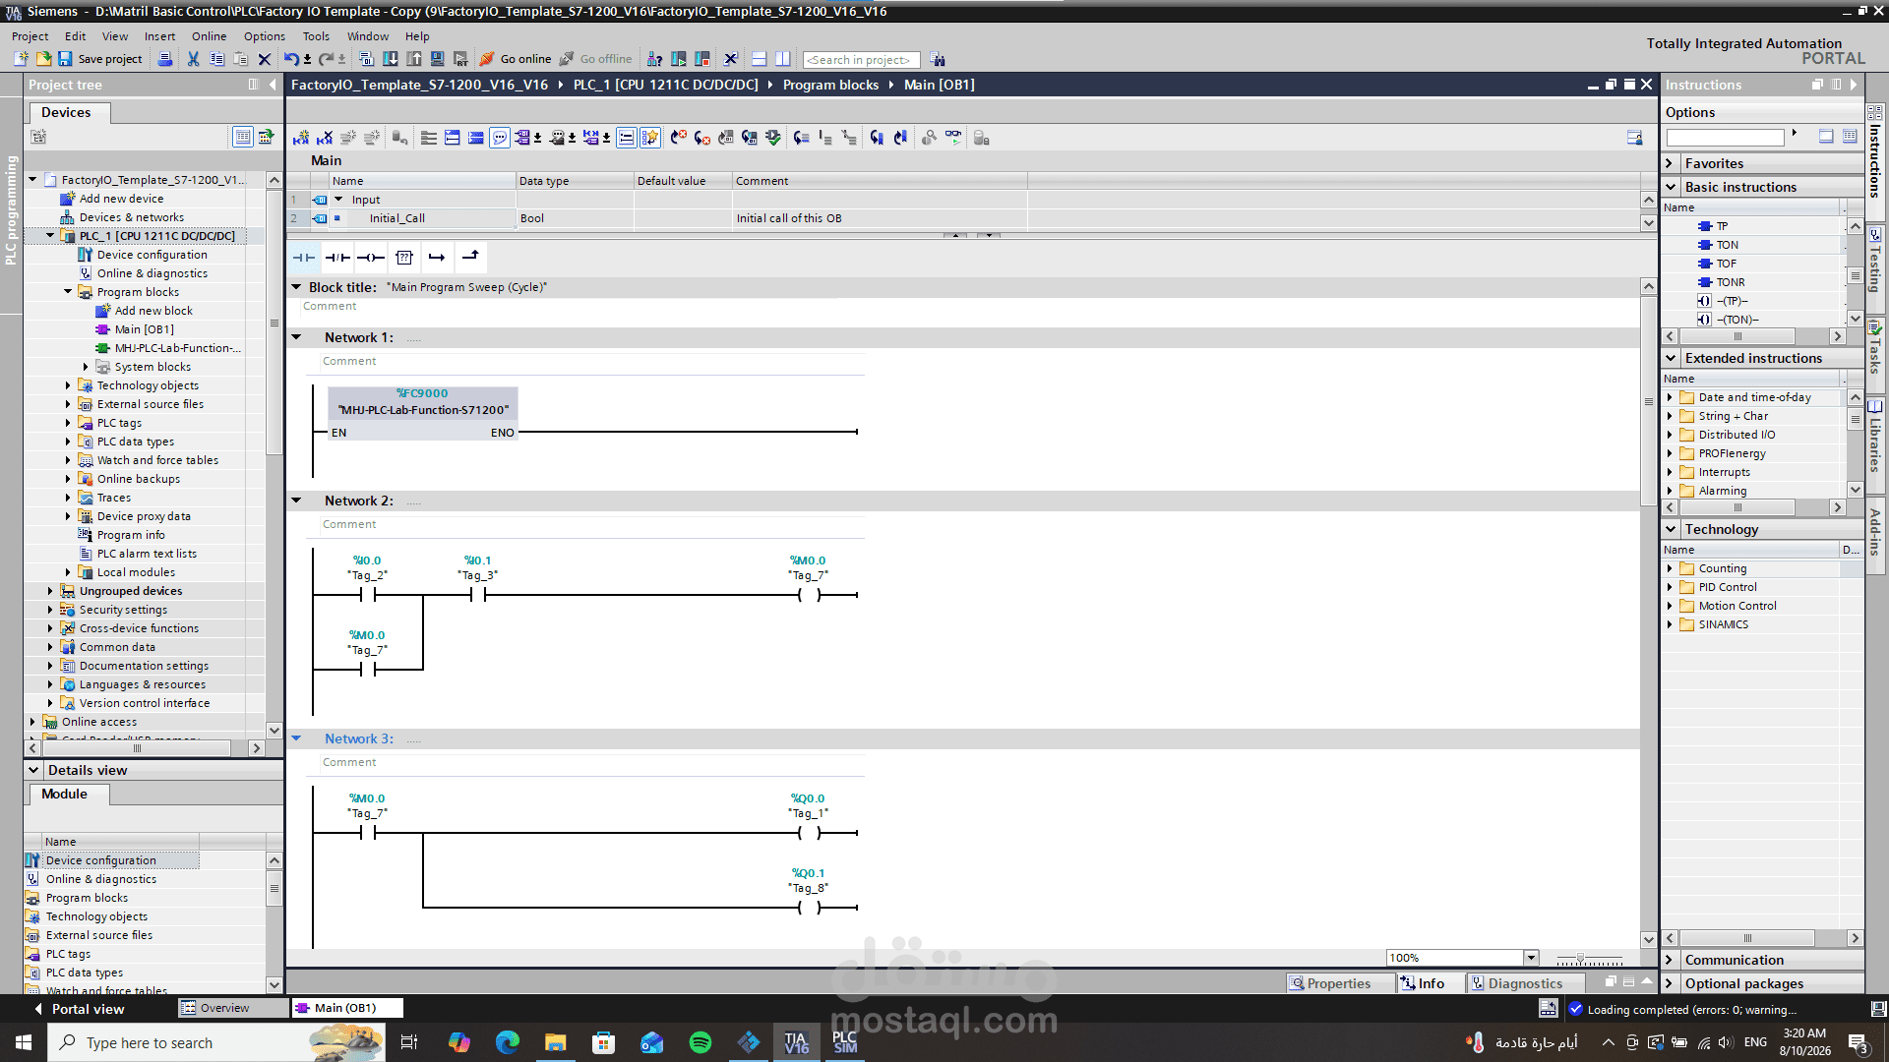Viewport: 1889px width, 1062px height.
Task: Click the Delete X icon in main toolbar
Action: [x=264, y=59]
